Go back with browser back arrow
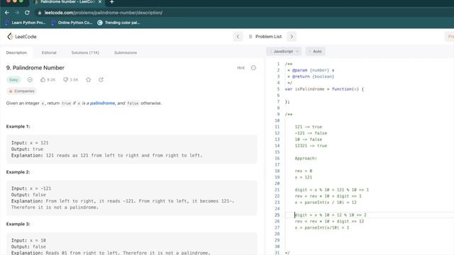This screenshot has width=454, height=255. coord(7,13)
